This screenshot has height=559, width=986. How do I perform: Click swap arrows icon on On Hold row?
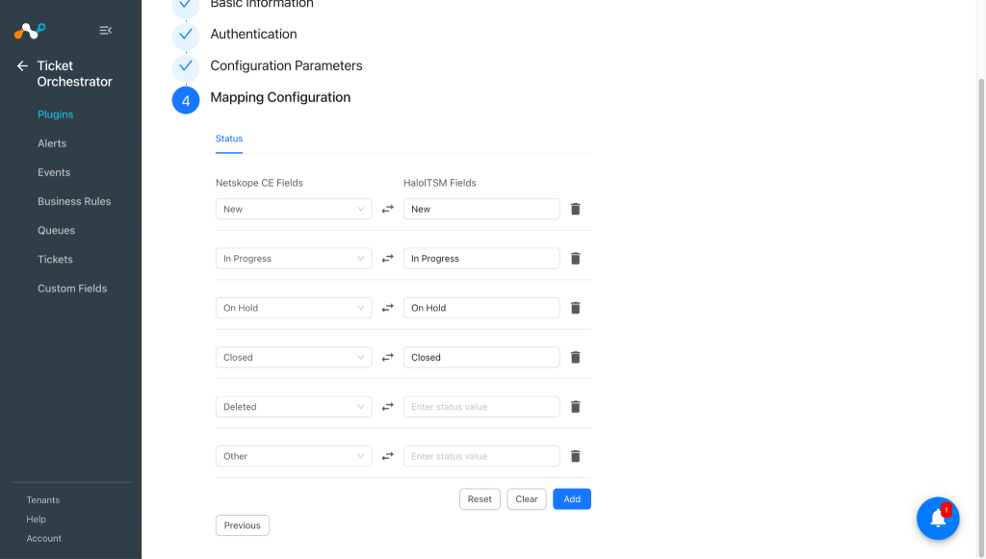[387, 308]
